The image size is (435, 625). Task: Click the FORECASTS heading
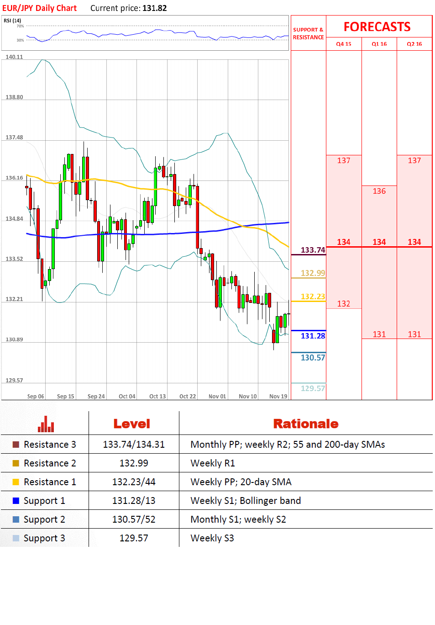377,27
